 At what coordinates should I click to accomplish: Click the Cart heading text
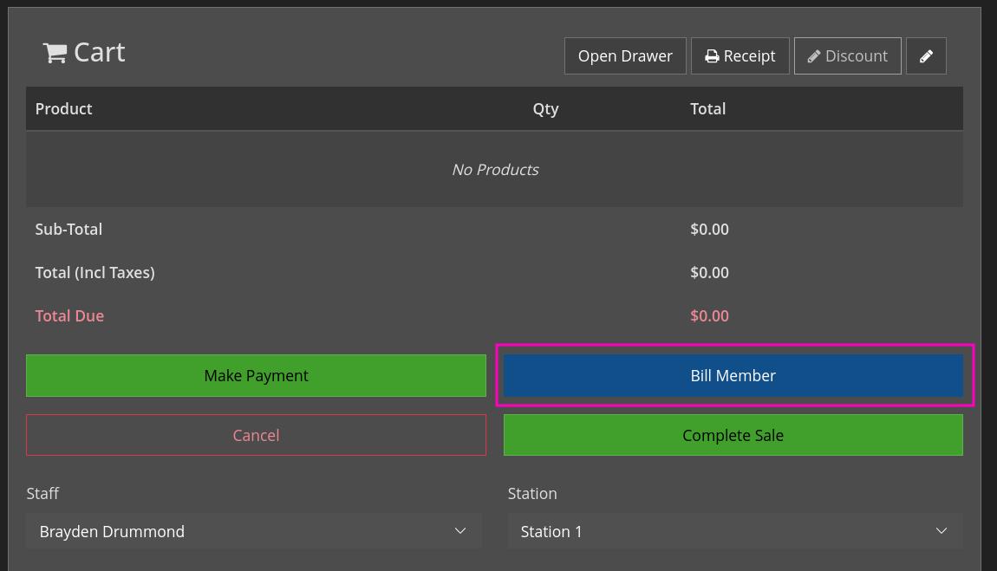pyautogui.click(x=100, y=53)
